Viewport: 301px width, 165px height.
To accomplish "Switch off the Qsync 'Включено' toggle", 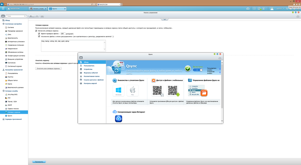I will point(198,70).
